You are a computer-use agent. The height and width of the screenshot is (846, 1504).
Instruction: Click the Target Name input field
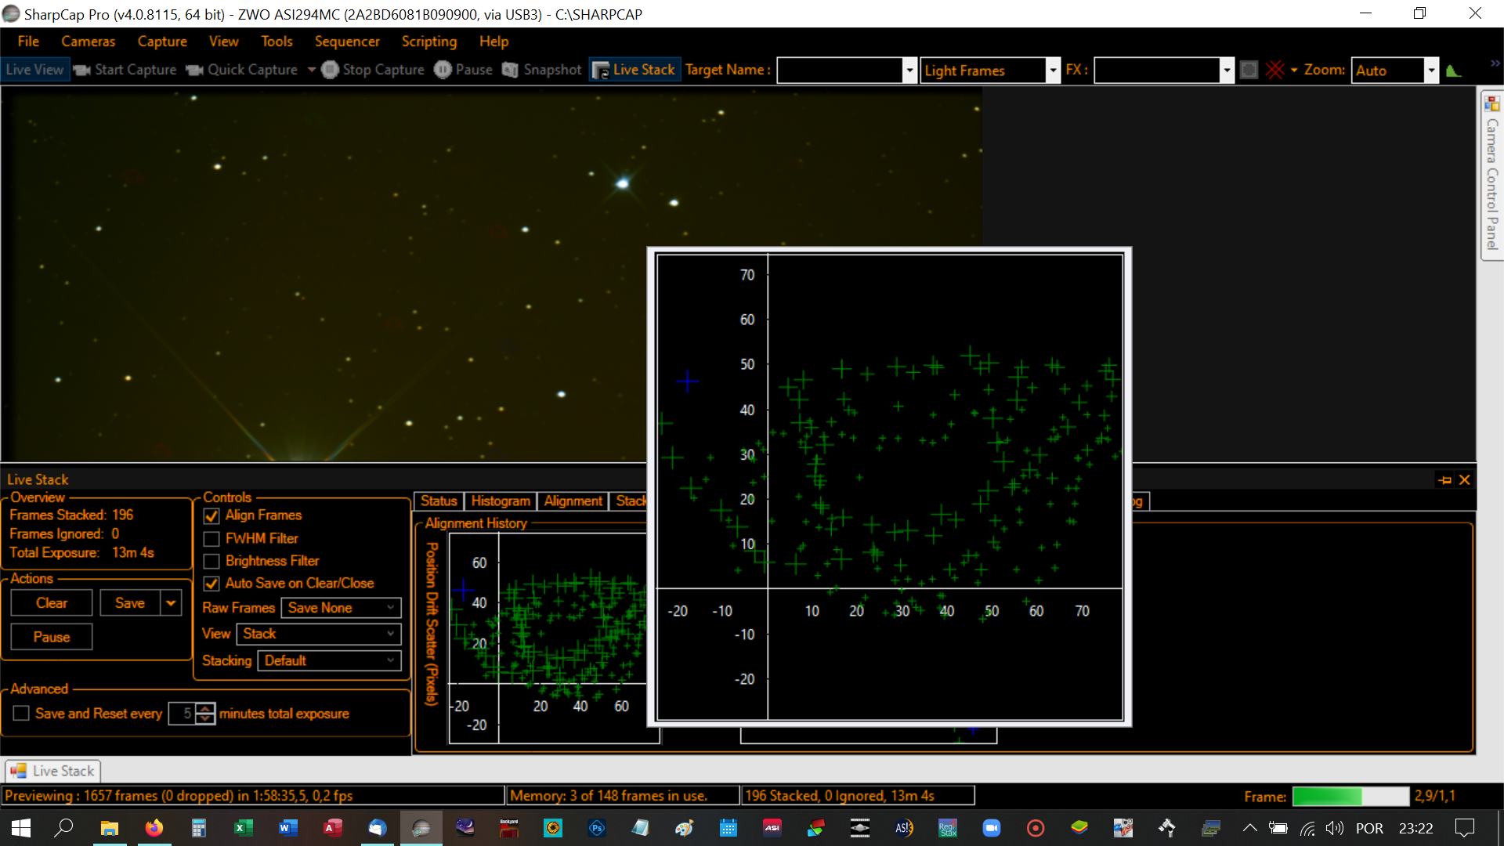pos(840,70)
